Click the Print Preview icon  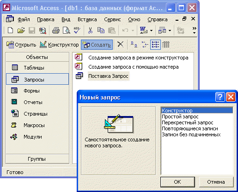pyautogui.click(x=67, y=30)
